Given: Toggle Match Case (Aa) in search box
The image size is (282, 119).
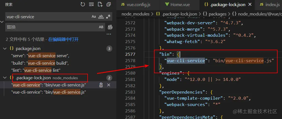Looking at the screenshot, I should coord(94,17).
